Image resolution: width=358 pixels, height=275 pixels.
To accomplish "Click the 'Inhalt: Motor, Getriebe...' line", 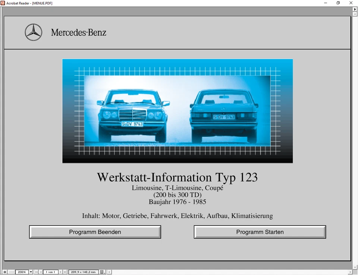I will [178, 216].
